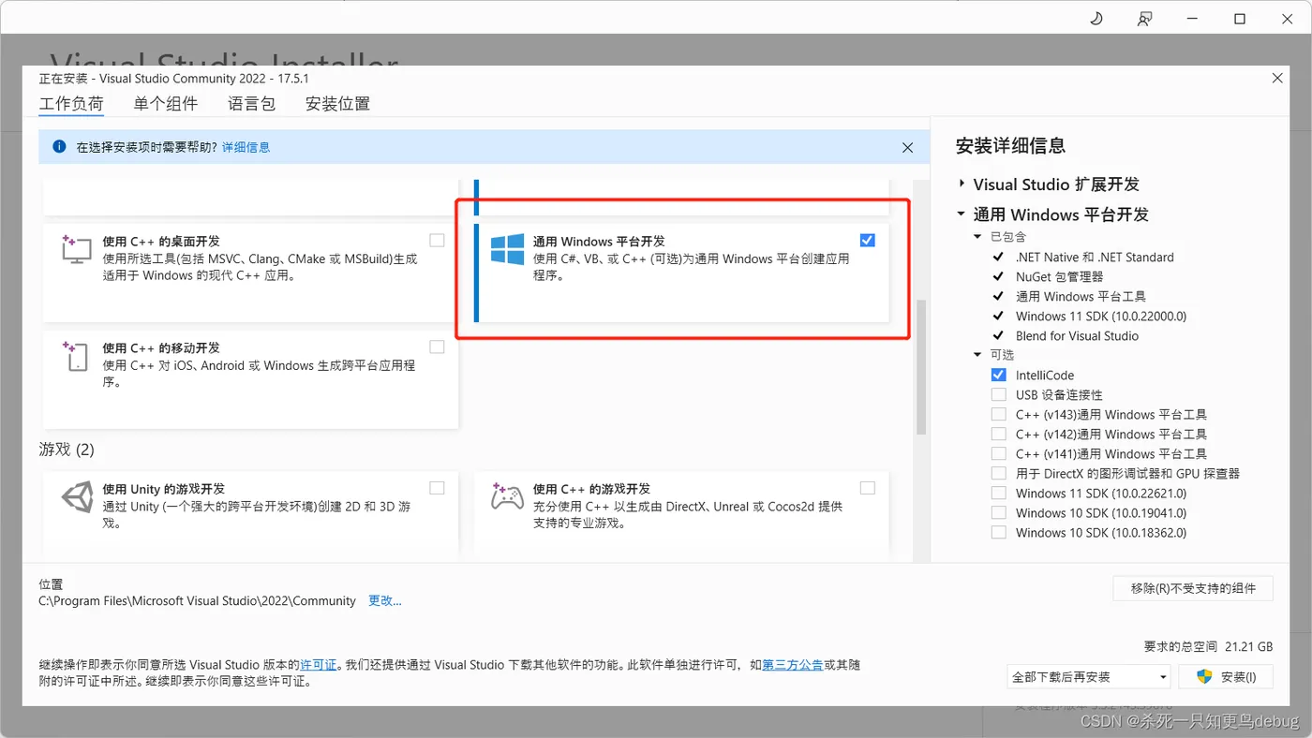The height and width of the screenshot is (738, 1312).
Task: Check the C++ desktop development workload checkbox
Action: click(437, 240)
